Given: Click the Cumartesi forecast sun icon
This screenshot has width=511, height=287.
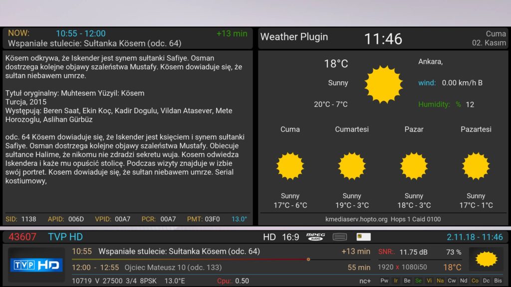Looking at the screenshot, I should (352, 166).
